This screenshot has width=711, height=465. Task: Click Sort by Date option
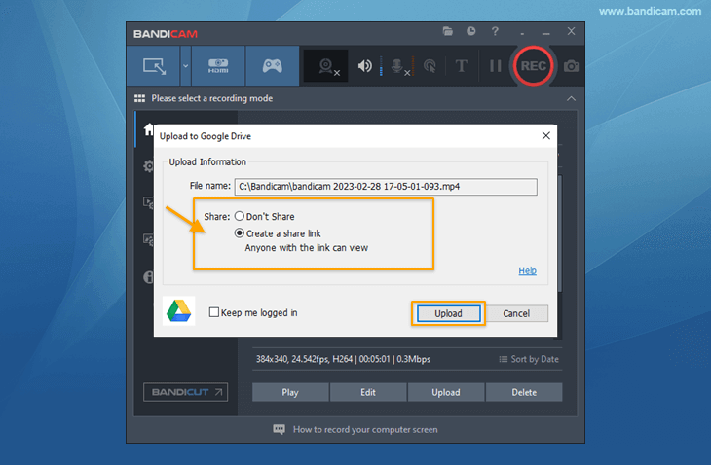pyautogui.click(x=529, y=359)
